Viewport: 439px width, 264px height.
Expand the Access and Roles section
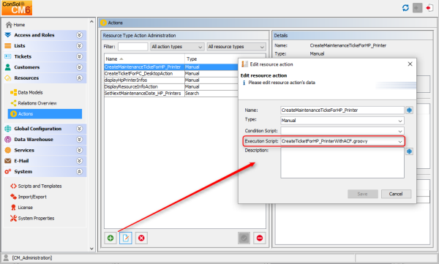pyautogui.click(x=80, y=35)
